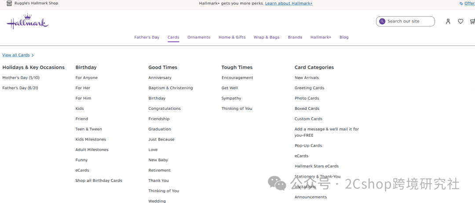Image resolution: width=475 pixels, height=203 pixels.
Task: Open Pop-Up Cards category
Action: (x=308, y=145)
